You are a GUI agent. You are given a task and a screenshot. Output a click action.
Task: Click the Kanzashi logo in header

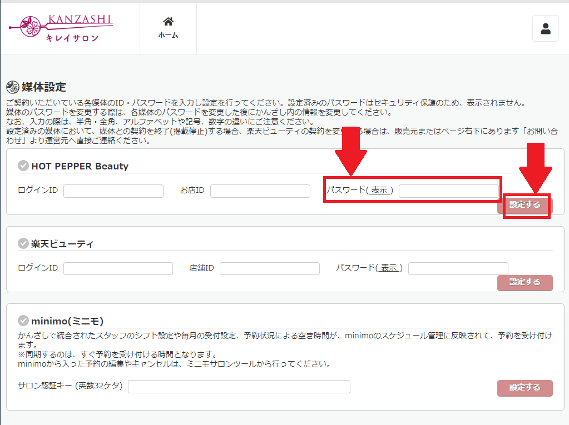click(61, 28)
